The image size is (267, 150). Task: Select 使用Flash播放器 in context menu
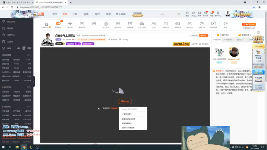(128, 128)
